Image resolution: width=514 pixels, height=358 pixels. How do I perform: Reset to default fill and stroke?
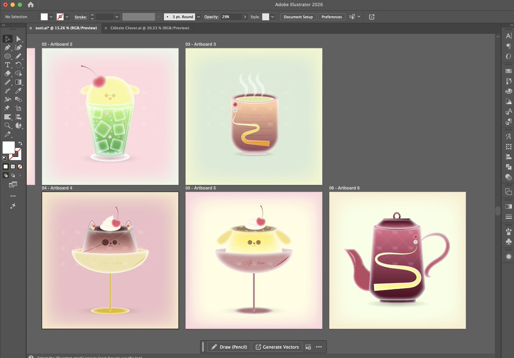(5, 158)
